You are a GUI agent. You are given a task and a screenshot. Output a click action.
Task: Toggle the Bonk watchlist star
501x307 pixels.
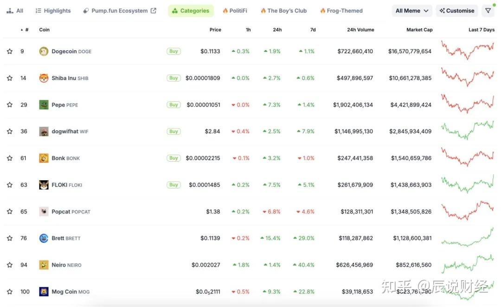[10, 158]
